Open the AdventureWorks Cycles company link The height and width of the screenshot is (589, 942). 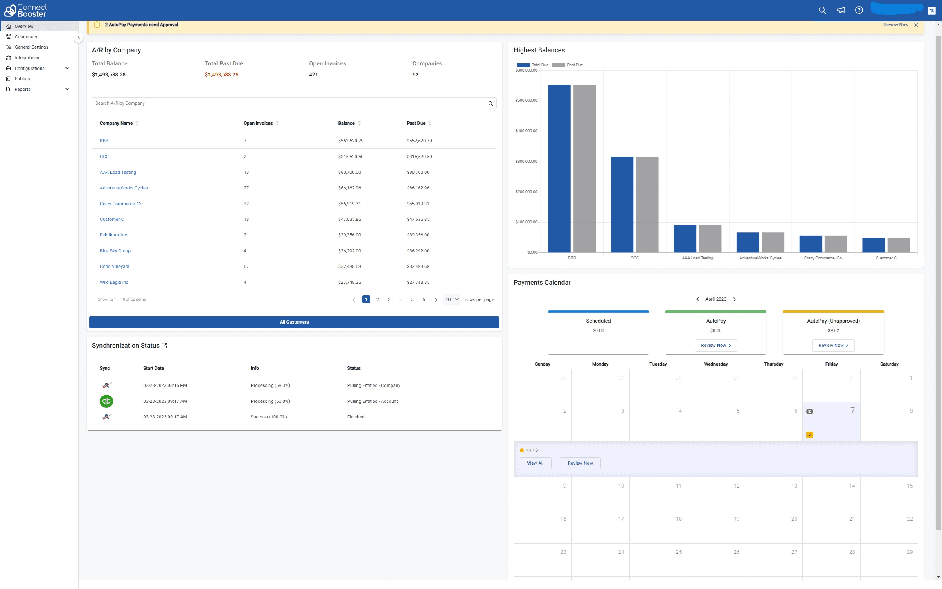pyautogui.click(x=124, y=188)
